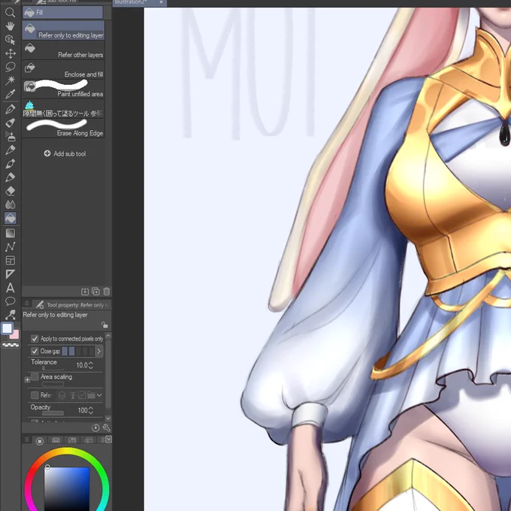Open sub tool detail wrench settings
511x511 pixels.
click(x=106, y=428)
